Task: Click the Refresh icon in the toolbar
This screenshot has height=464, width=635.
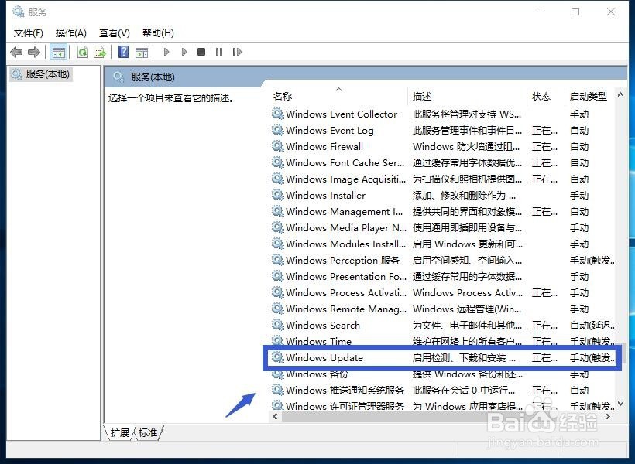Action: 83,52
